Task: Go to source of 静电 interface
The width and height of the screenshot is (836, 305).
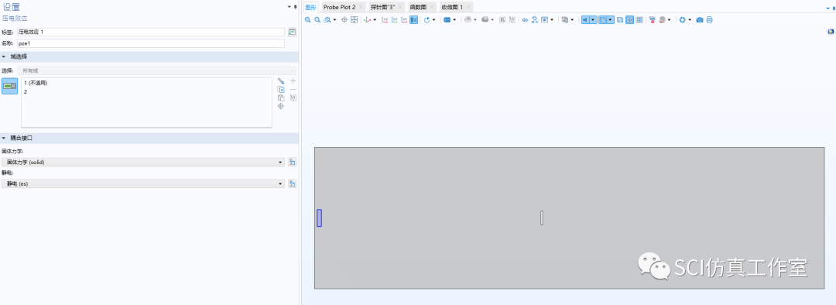Action: [292, 183]
